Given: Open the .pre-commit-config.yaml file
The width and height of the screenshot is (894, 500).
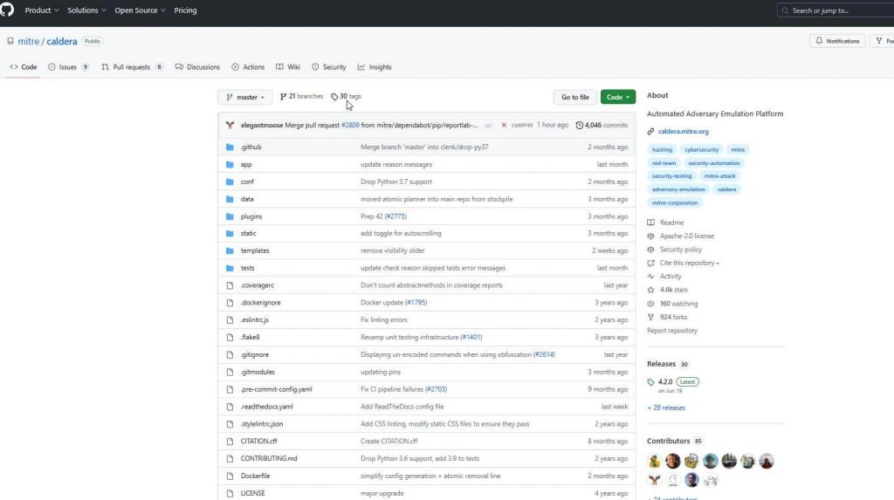Looking at the screenshot, I should click(276, 390).
